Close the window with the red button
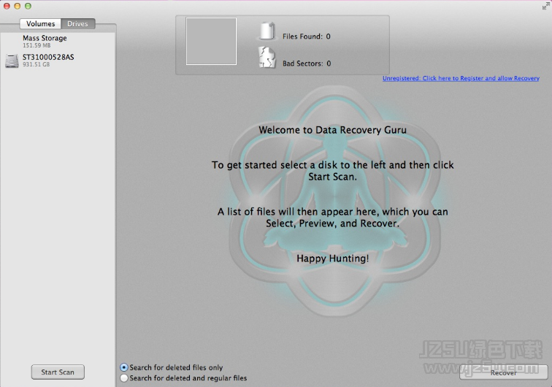The height and width of the screenshot is (387, 552). [7, 6]
